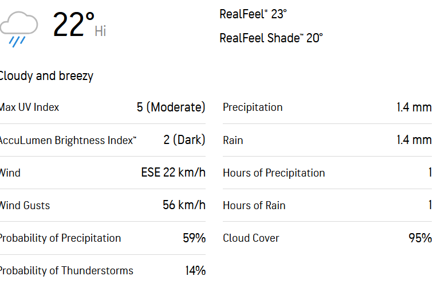Click the rainy cloud weather icon
This screenshot has height=296, width=437.
pyautogui.click(x=19, y=29)
